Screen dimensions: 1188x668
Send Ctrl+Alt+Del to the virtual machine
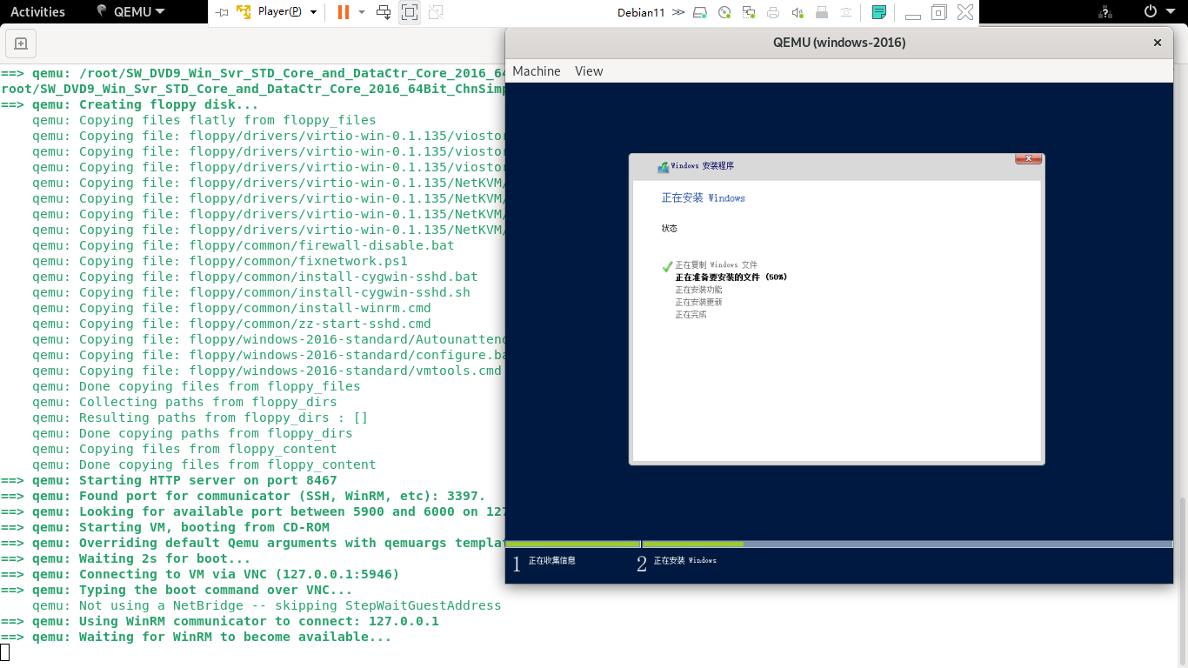pos(382,12)
